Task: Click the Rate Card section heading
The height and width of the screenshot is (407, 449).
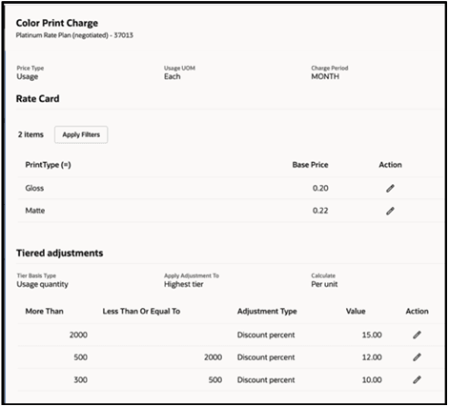Action: coord(37,99)
